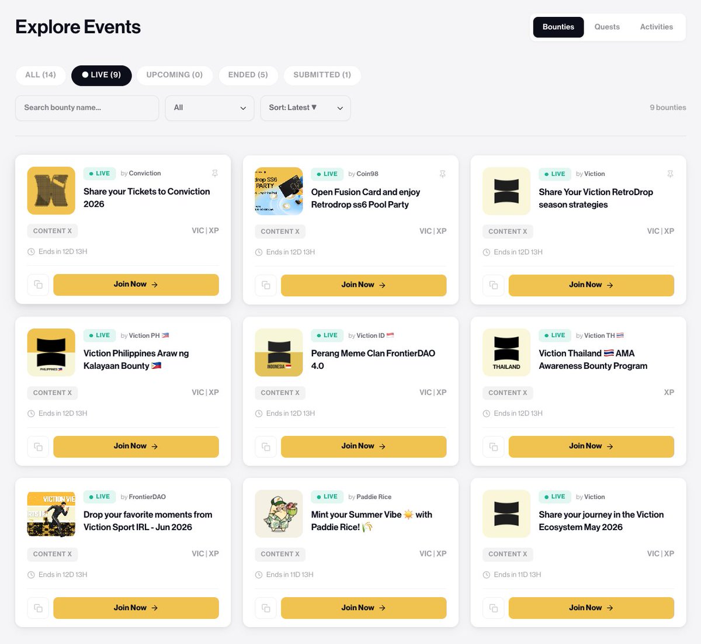Open 'Mint your Summer Vibe' bounty title

[x=372, y=521]
